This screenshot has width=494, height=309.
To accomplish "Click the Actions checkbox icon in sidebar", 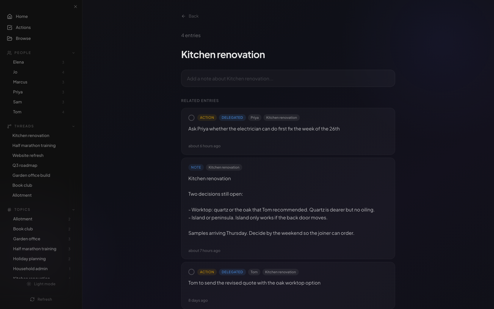I will click(10, 28).
